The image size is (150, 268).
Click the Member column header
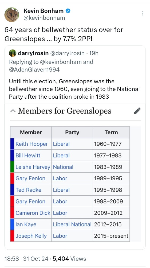(31, 132)
